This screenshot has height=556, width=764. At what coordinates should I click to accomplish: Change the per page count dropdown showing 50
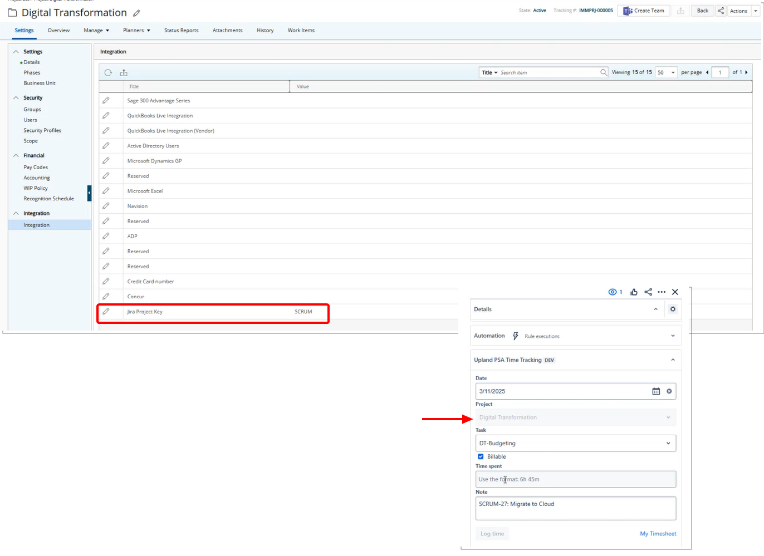point(666,72)
